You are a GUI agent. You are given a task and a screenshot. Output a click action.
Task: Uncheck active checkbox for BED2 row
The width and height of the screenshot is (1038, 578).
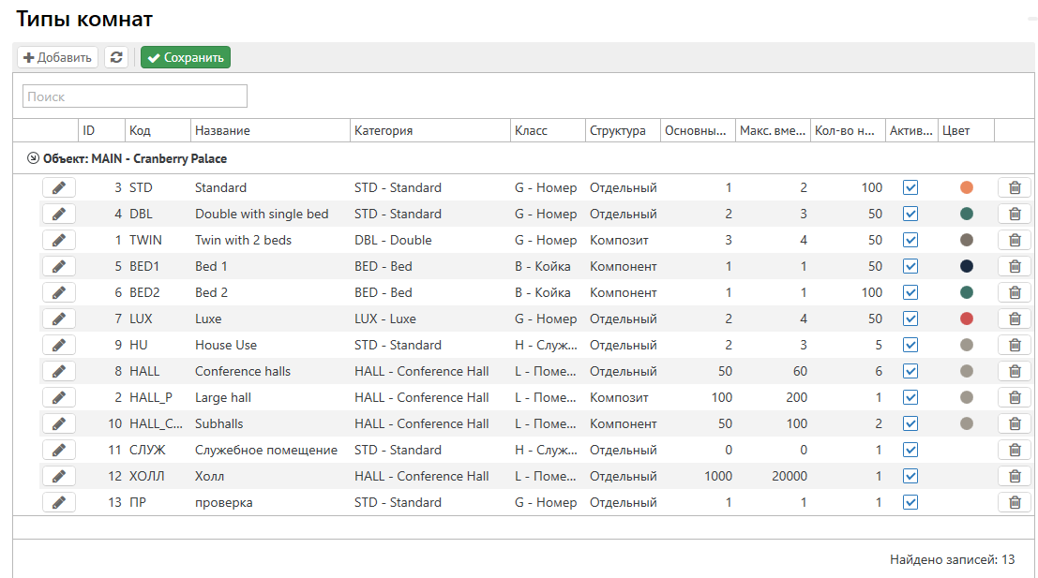[x=910, y=292]
